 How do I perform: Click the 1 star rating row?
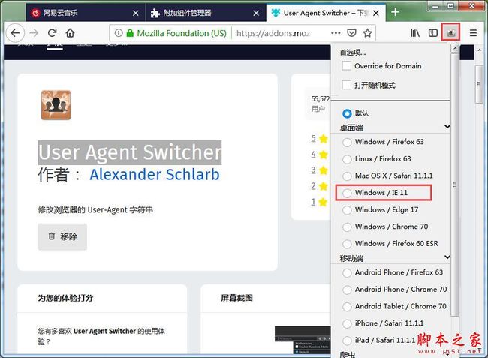[320, 202]
